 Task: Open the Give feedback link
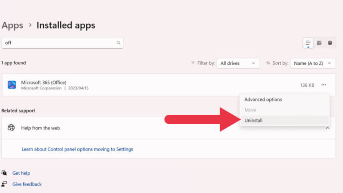pos(27,184)
